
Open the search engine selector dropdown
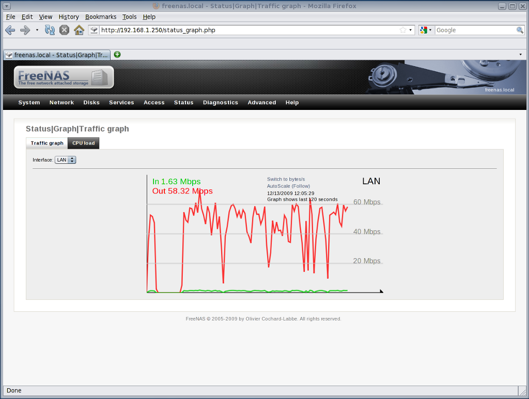(426, 30)
